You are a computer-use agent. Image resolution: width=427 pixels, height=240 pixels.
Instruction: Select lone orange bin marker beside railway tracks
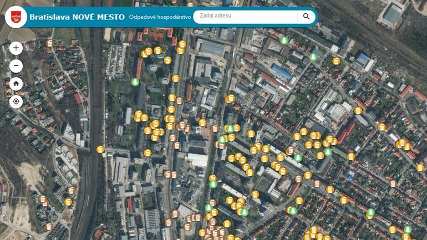(100, 149)
